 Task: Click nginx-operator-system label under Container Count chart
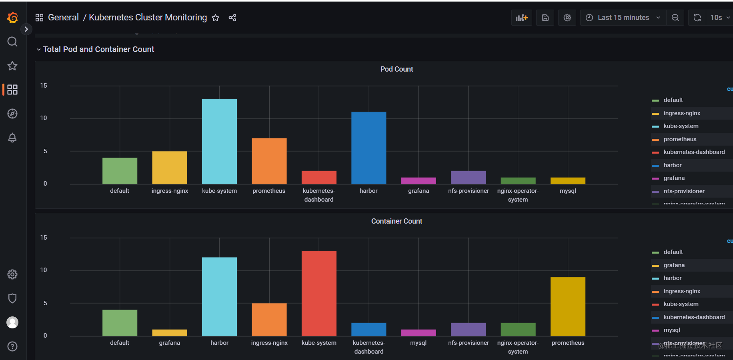518,347
